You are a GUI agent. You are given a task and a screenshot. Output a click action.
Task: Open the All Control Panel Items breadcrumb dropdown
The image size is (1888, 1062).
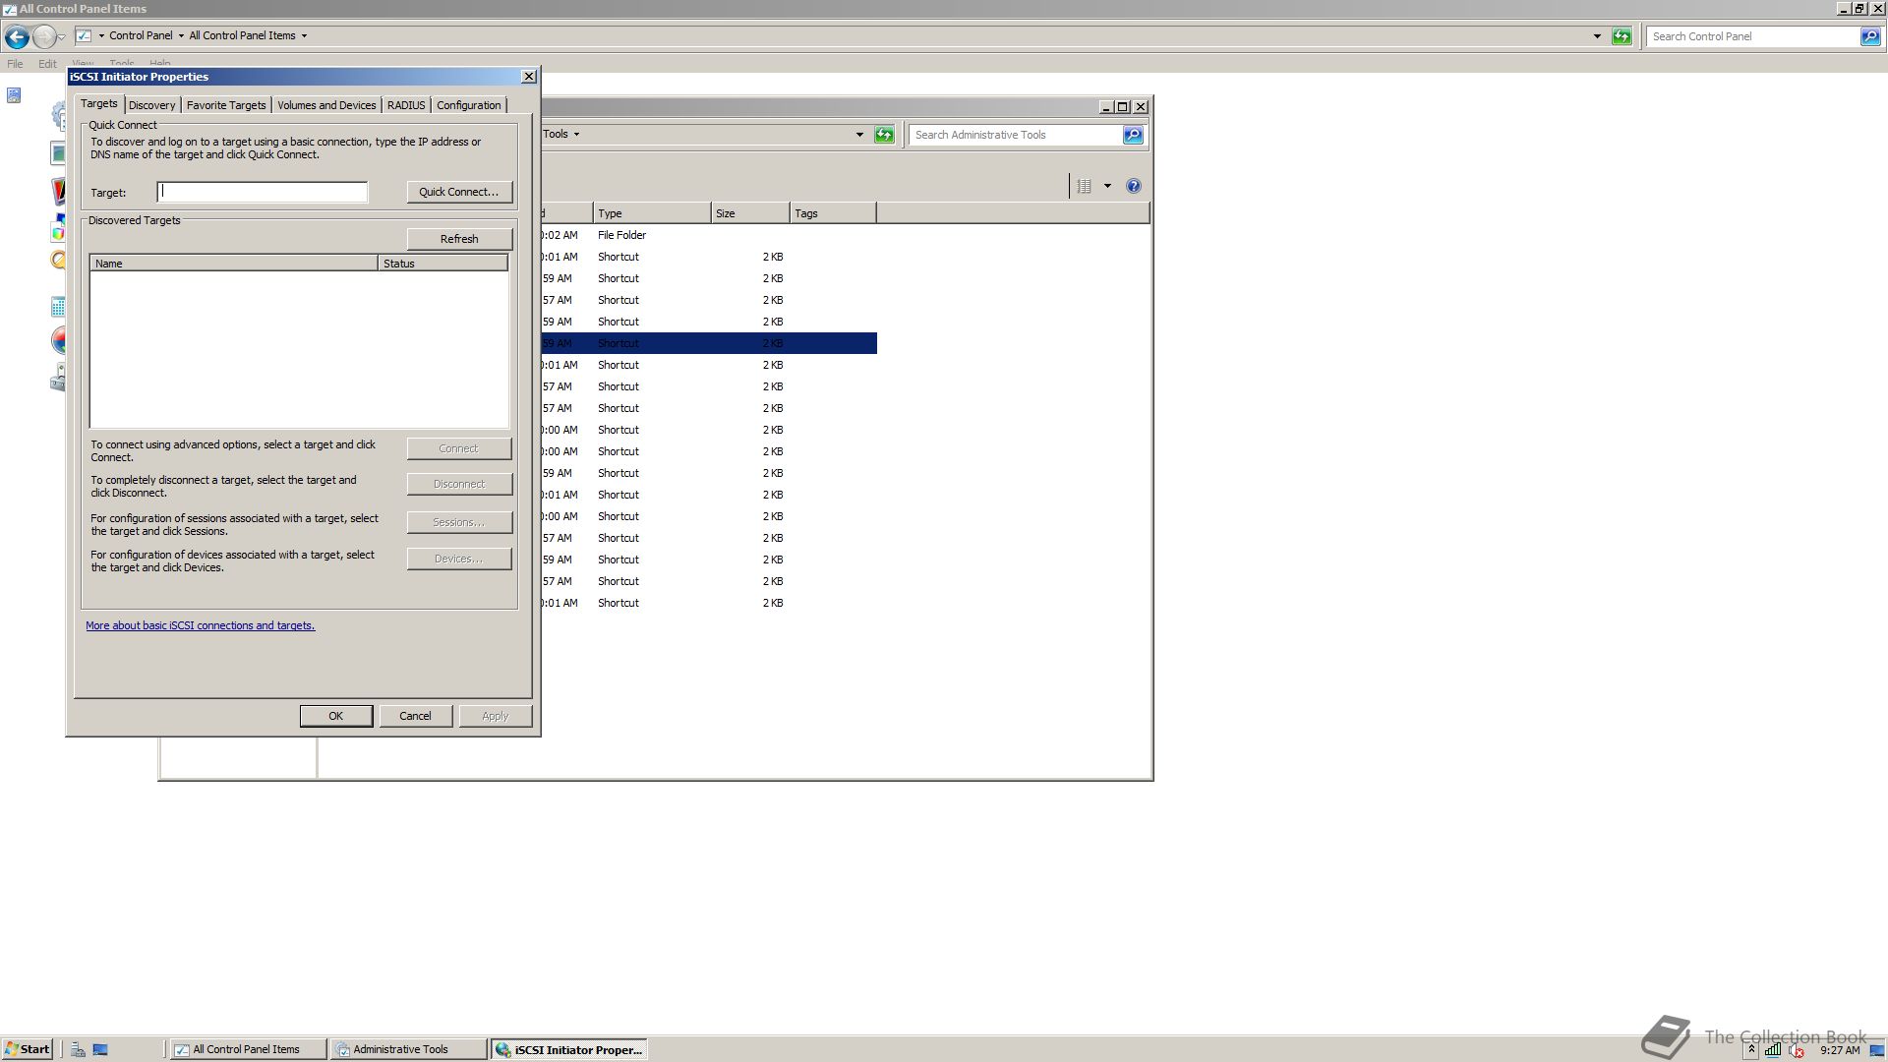pos(304,36)
